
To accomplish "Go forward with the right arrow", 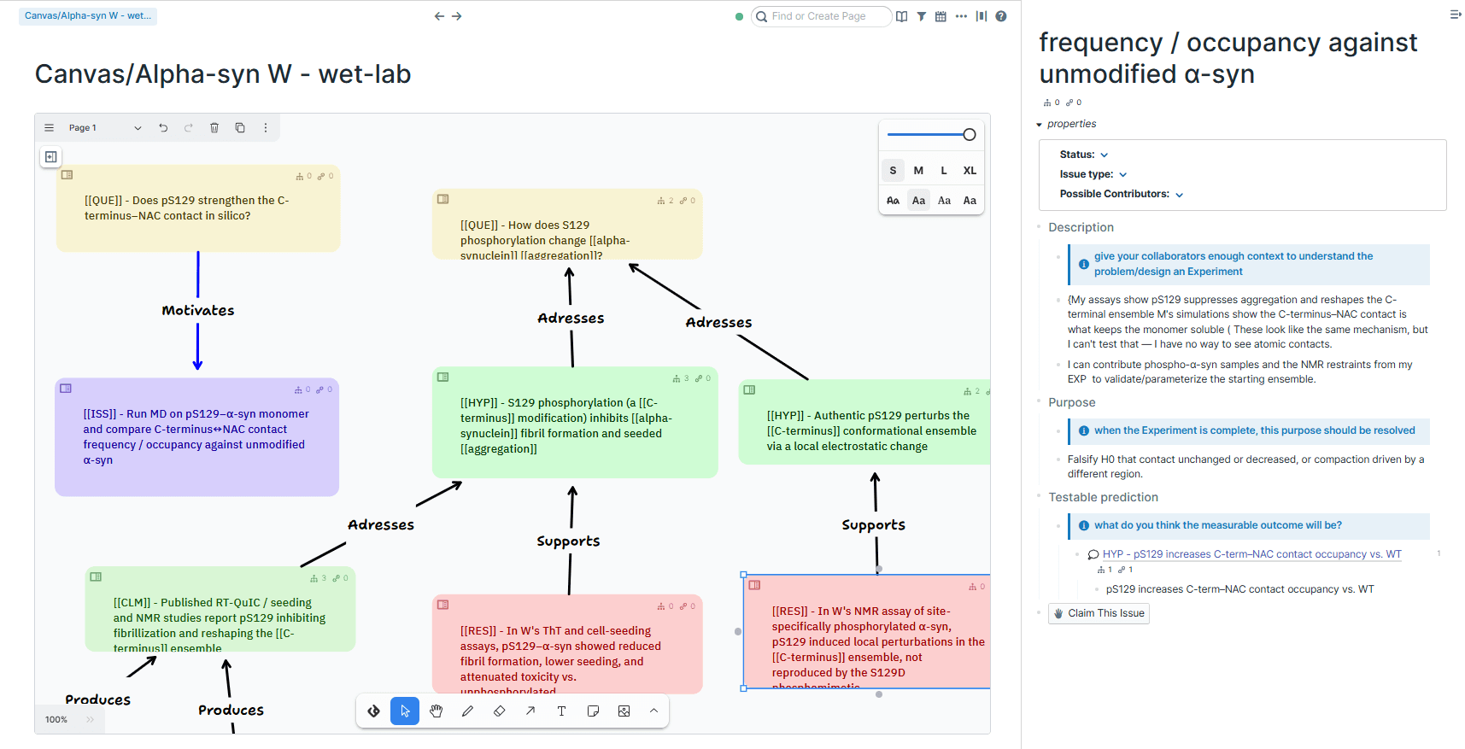I will pyautogui.click(x=457, y=16).
